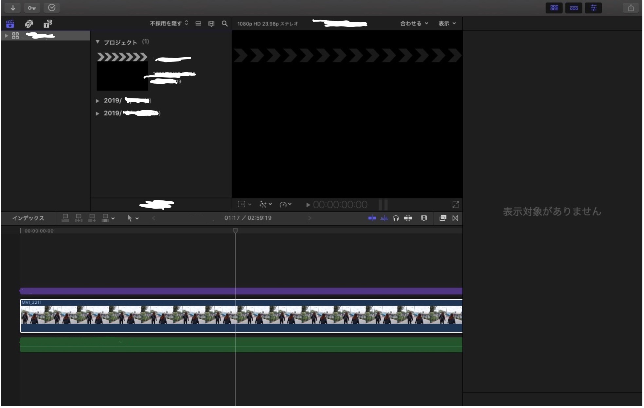Toggle timeline snapping icon
644x408 pixels.
point(408,218)
